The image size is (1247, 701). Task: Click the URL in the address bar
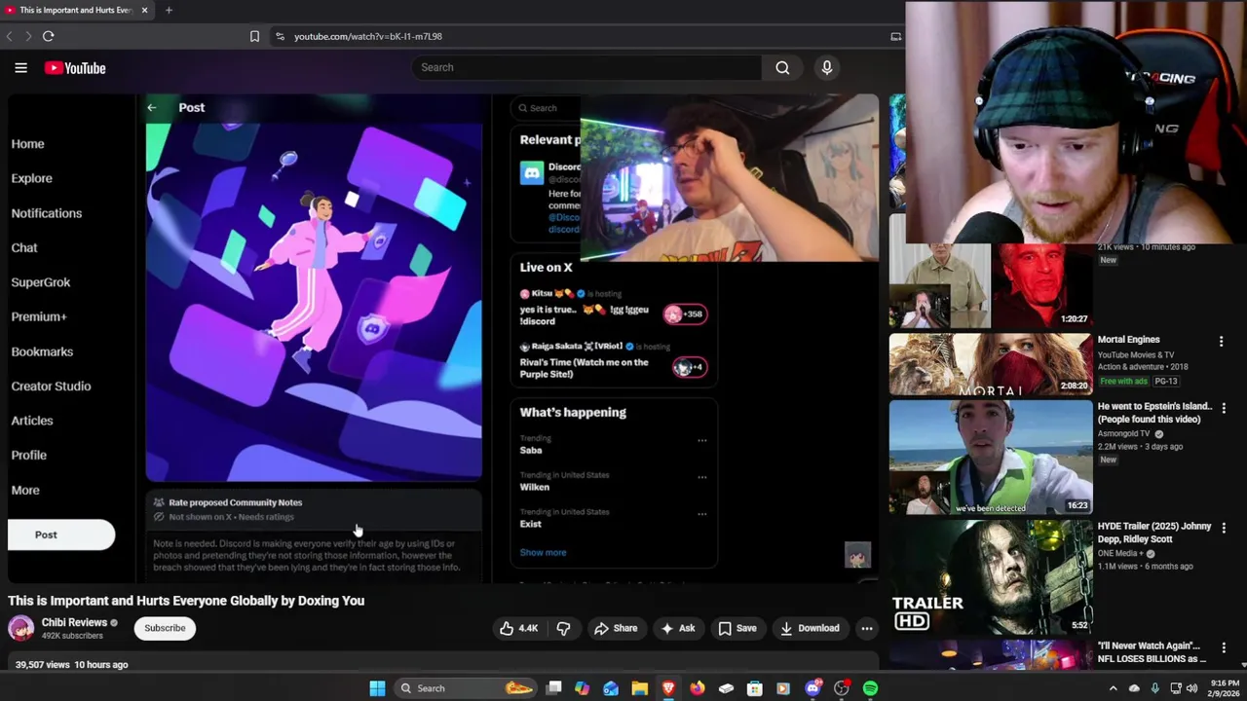[368, 36]
